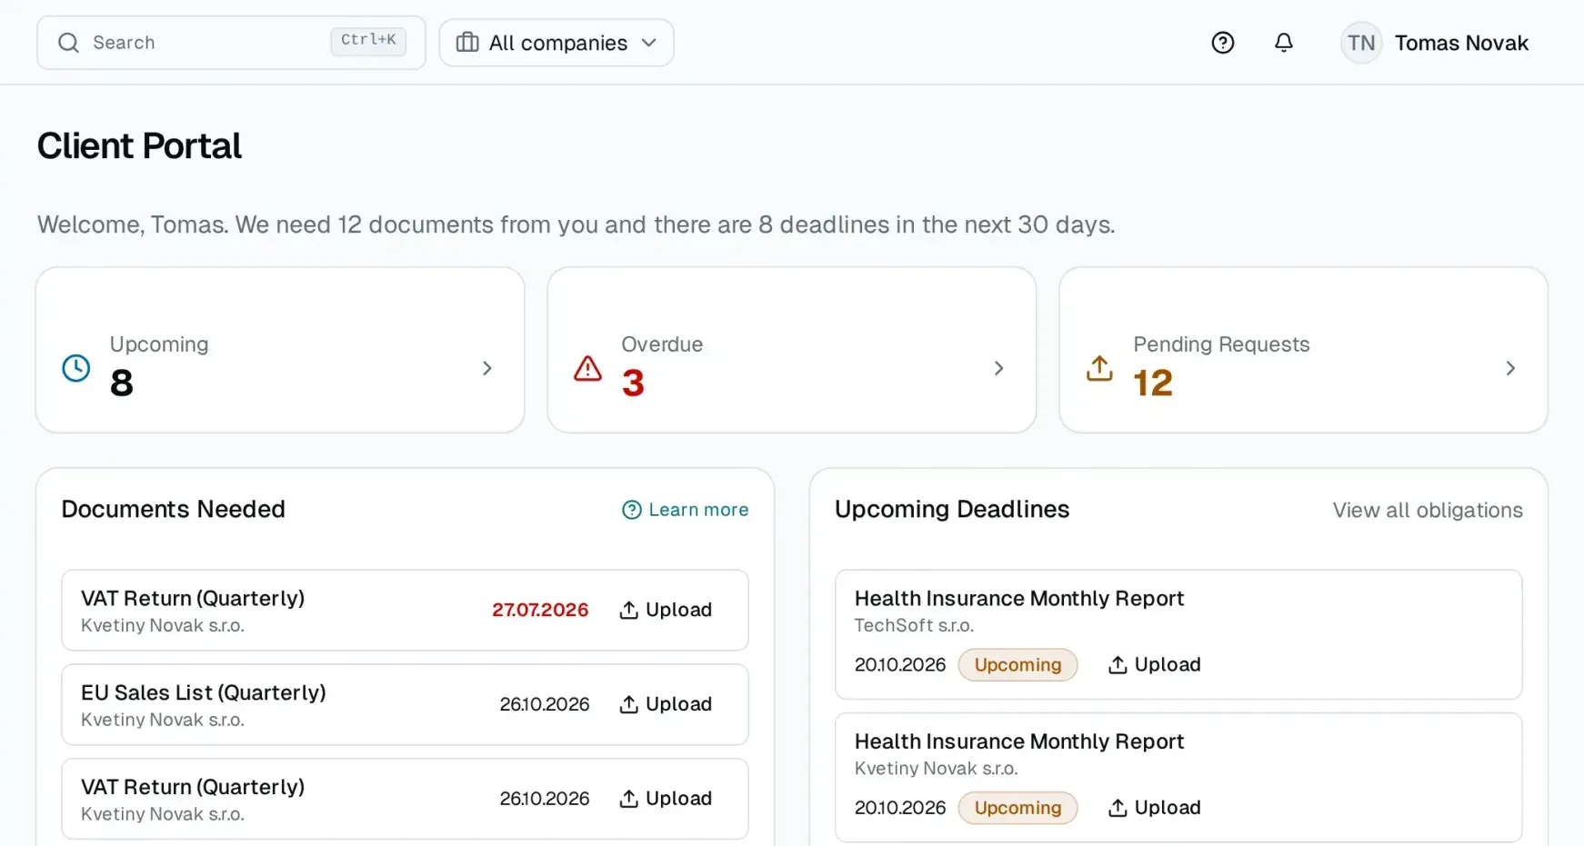Viewport: 1584px width, 846px height.
Task: Click the Pending Requests upload icon
Action: 1099,368
